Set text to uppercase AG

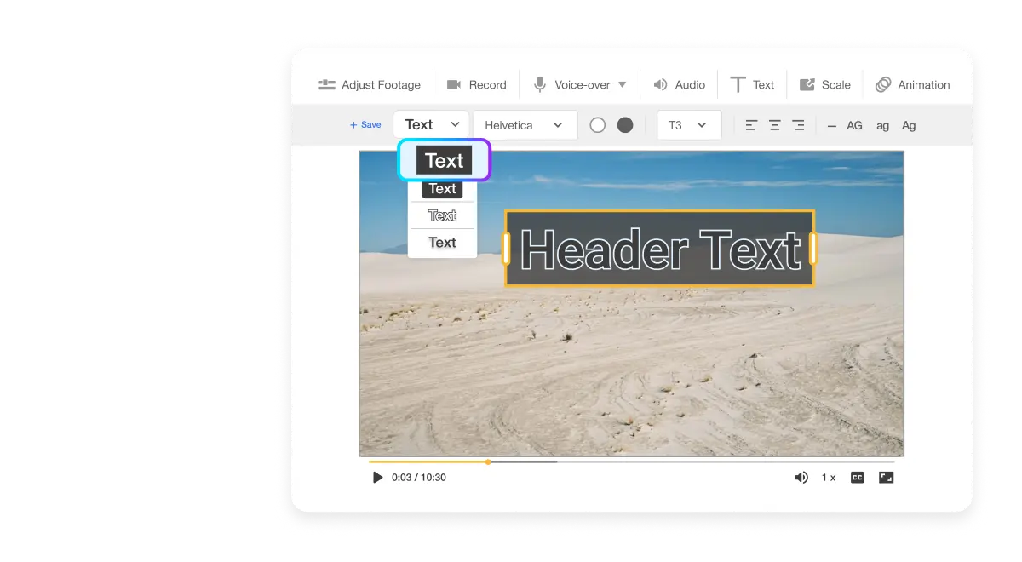click(854, 125)
